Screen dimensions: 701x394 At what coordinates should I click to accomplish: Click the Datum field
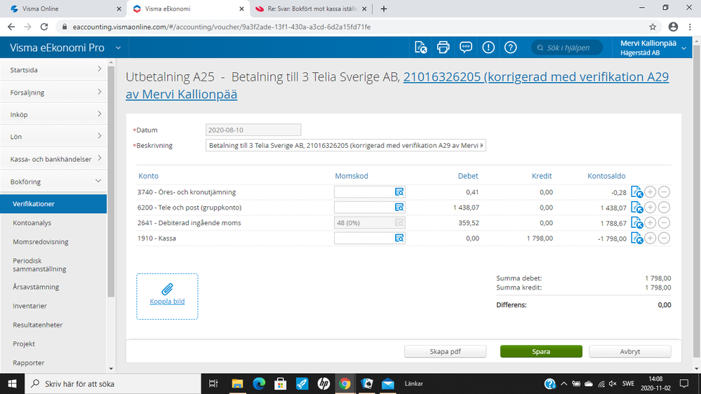(x=253, y=130)
